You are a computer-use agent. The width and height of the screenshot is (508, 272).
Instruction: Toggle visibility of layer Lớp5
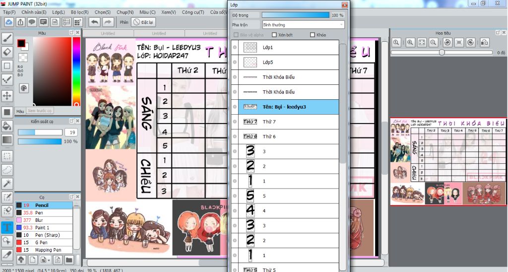pyautogui.click(x=235, y=62)
